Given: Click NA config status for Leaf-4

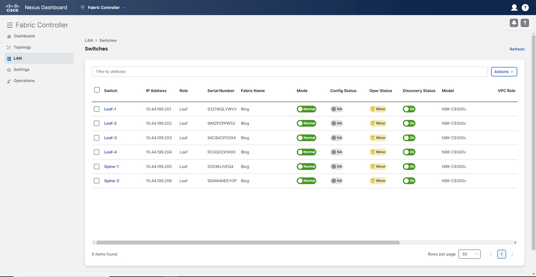Looking at the screenshot, I should (x=337, y=152).
